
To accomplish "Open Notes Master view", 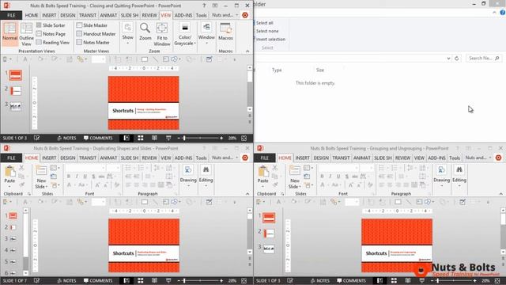I will [x=93, y=42].
